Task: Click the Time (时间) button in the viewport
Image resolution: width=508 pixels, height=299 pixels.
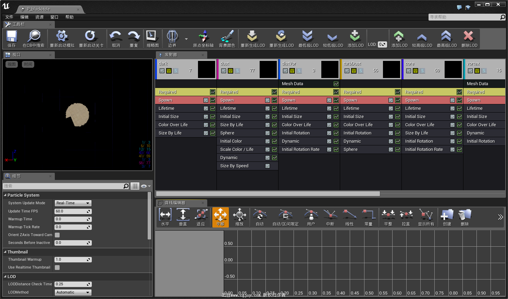Action: point(28,64)
